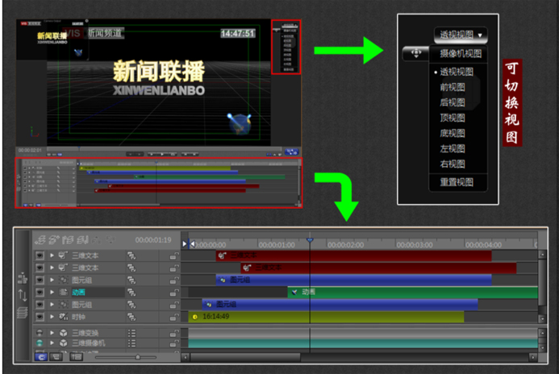Click the third button left of zoom slider
Image resolution: width=559 pixels, height=374 pixels.
point(76,356)
